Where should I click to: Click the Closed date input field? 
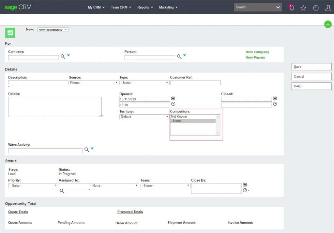[x=247, y=99]
